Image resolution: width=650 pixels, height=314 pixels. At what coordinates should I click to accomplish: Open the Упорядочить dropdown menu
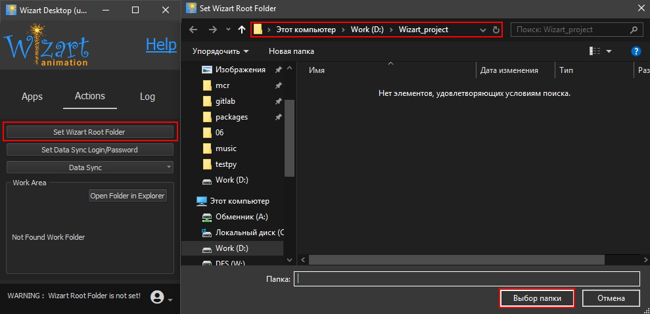tap(221, 51)
